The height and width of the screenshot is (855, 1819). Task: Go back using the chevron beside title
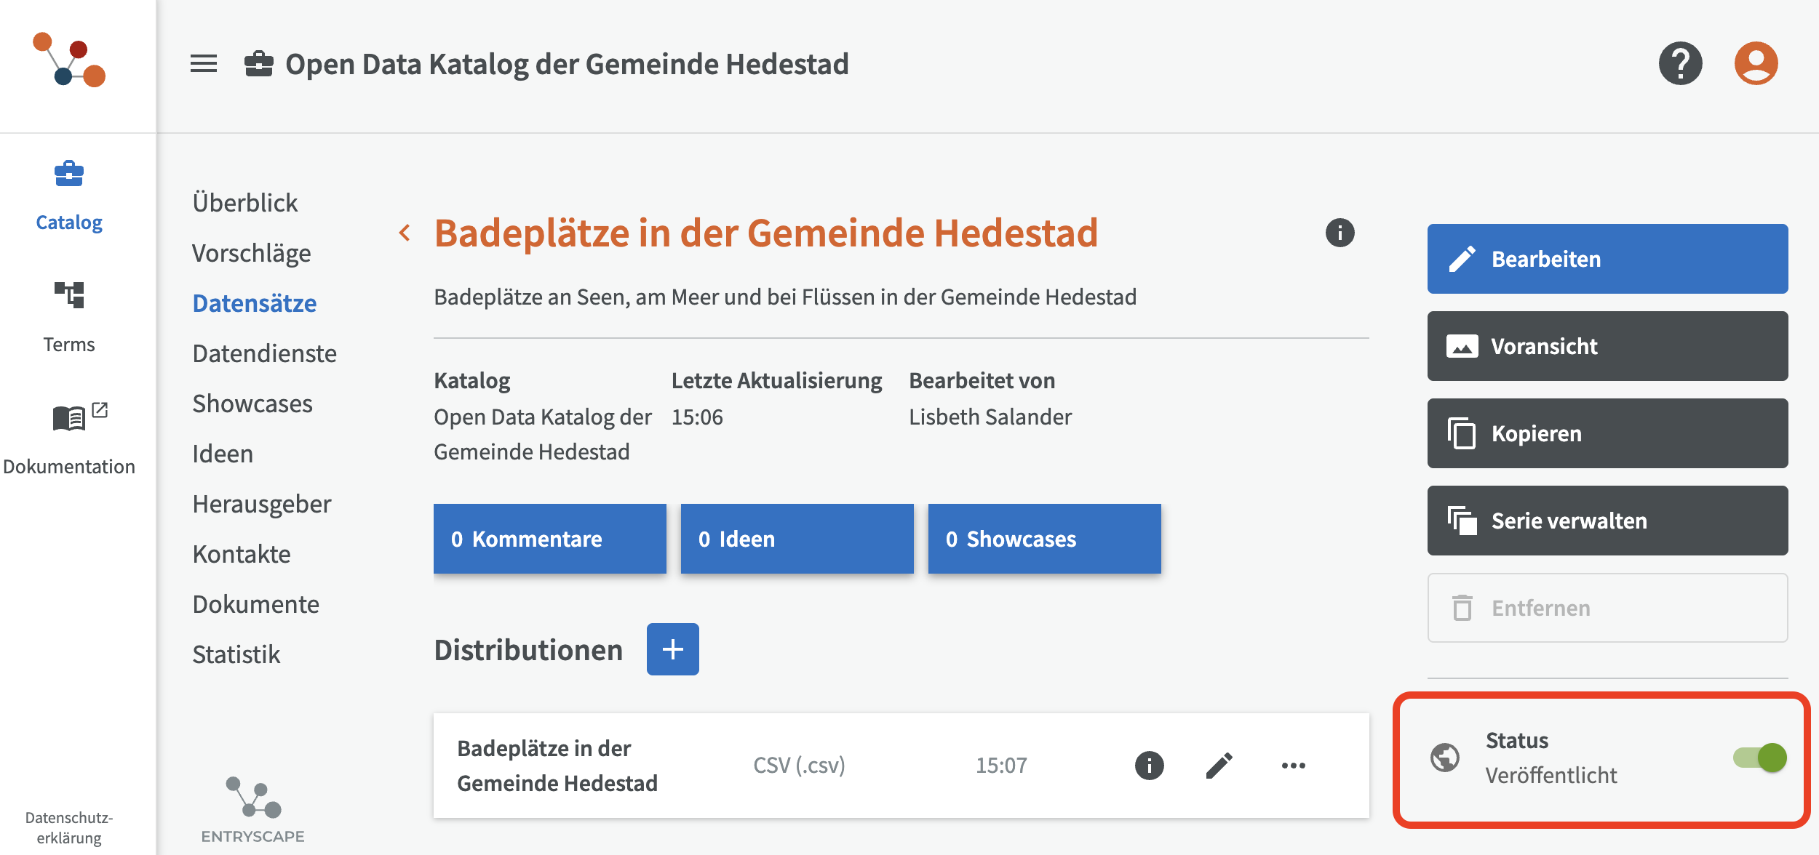[405, 233]
